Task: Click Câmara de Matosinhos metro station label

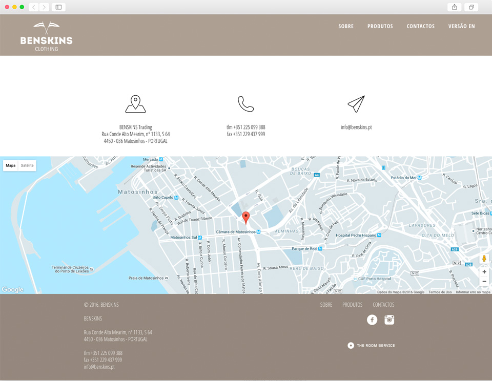Action: pyautogui.click(x=238, y=232)
